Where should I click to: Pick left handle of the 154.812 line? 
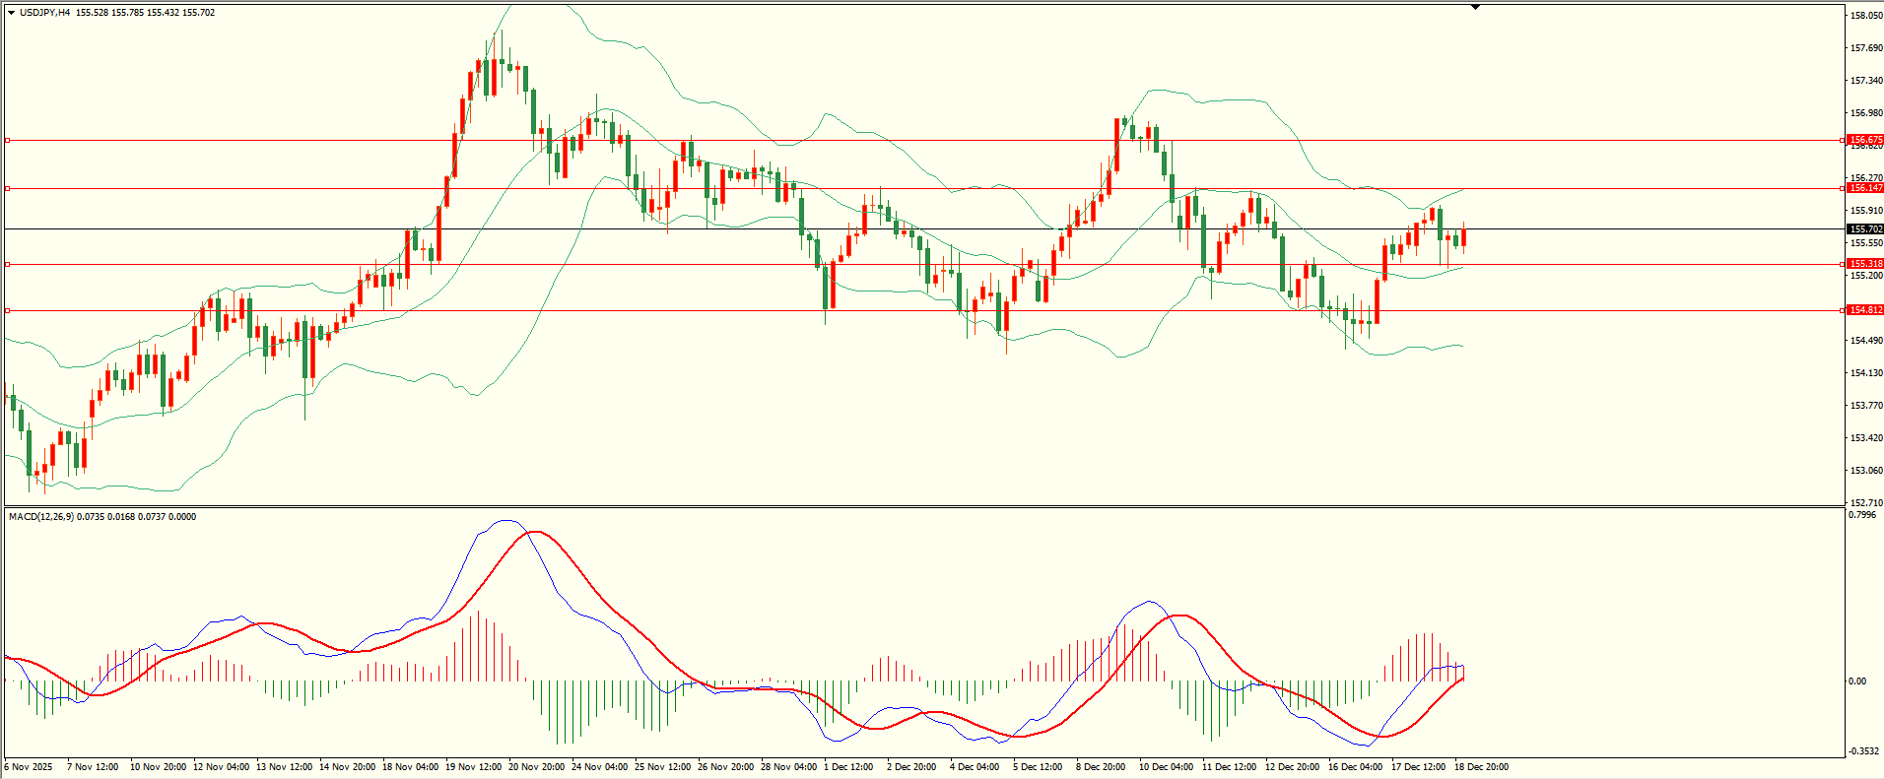(8, 310)
